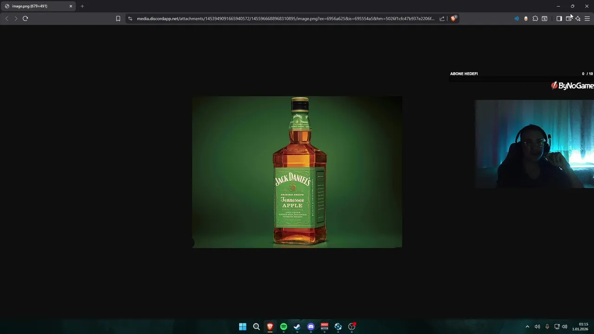Open Brave's main hamburger menu

pos(587,19)
